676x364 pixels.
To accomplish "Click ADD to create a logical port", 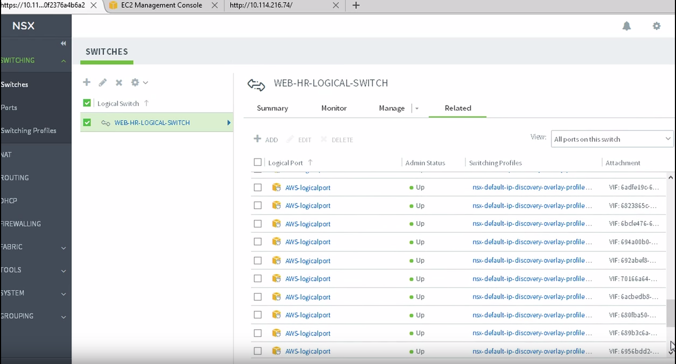I will pos(266,140).
